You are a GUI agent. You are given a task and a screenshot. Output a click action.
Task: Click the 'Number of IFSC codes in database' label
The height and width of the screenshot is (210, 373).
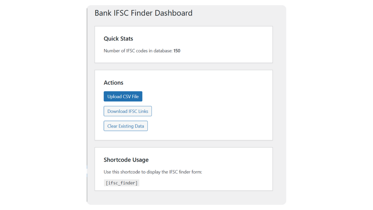coord(138,51)
